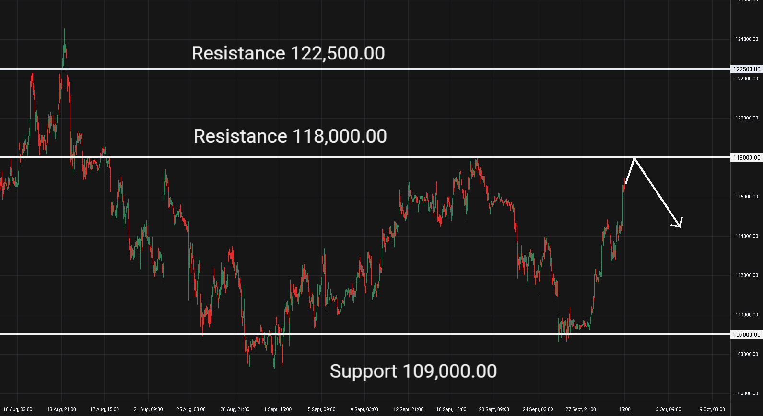
Task: Select the 106000.00 price axis label
Action: pos(747,393)
